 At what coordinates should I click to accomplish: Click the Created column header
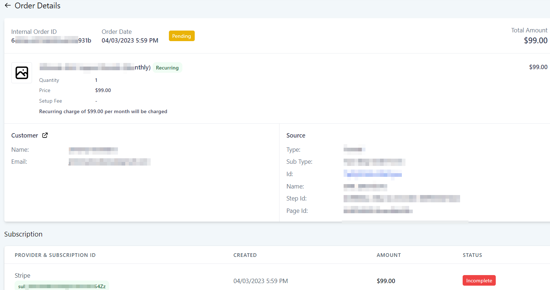pos(245,255)
